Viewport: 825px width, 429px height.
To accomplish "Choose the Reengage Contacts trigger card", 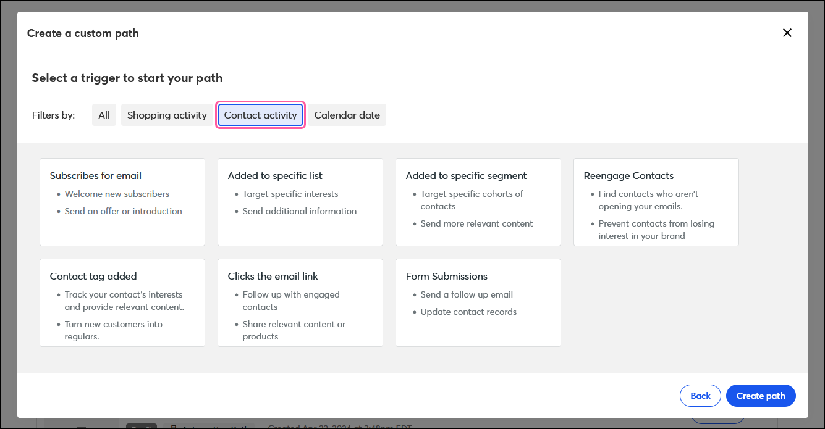I will point(656,202).
